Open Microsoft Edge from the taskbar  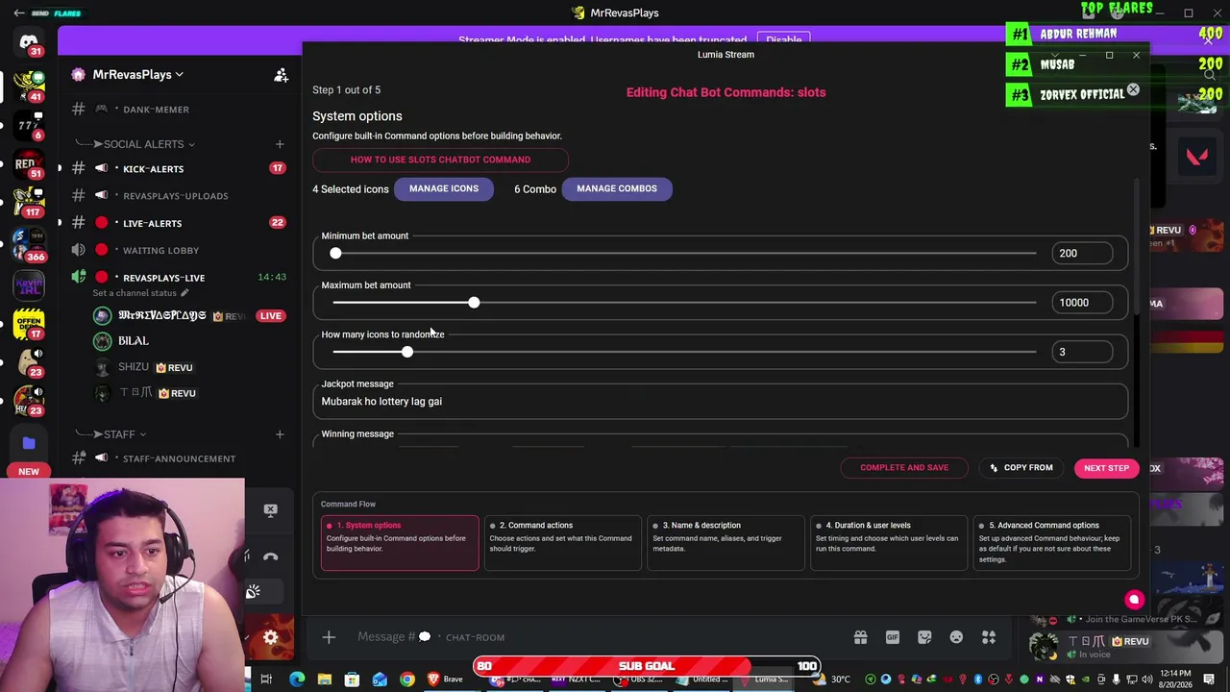pos(297,680)
